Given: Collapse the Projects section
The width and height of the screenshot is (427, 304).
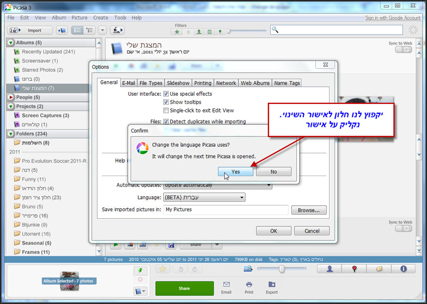Looking at the screenshot, I should point(11,106).
